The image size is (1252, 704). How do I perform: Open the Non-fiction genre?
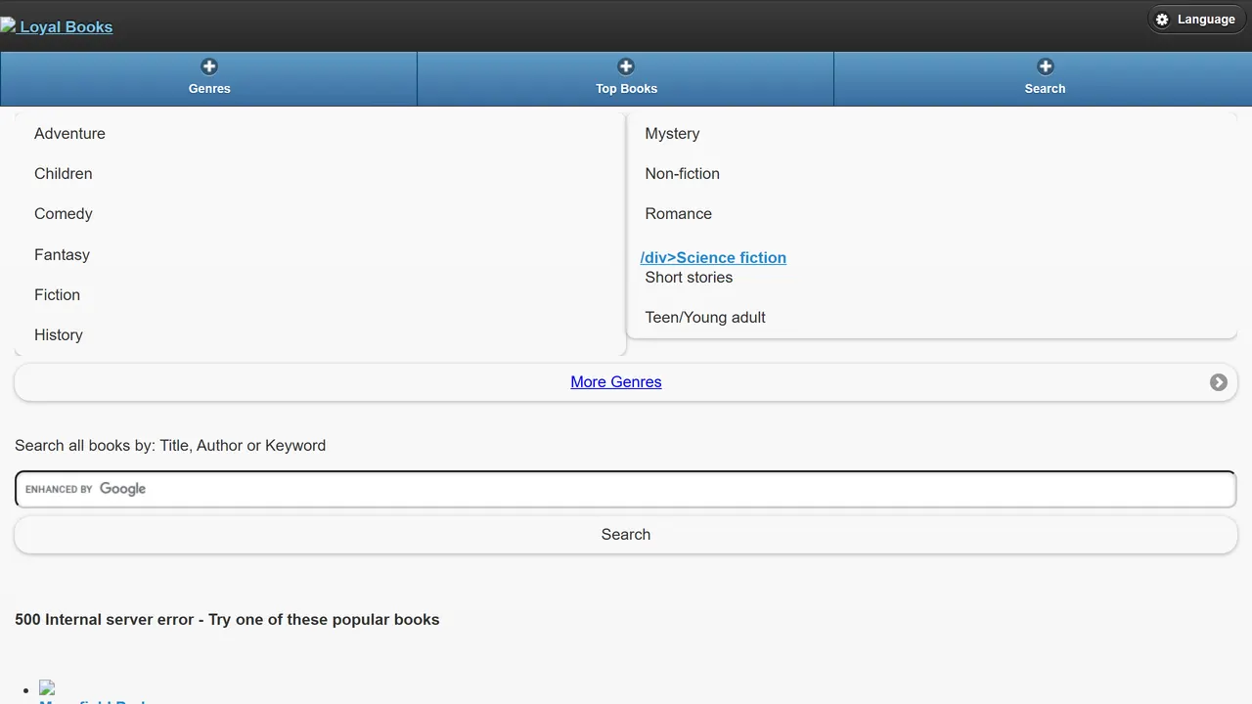682,174
